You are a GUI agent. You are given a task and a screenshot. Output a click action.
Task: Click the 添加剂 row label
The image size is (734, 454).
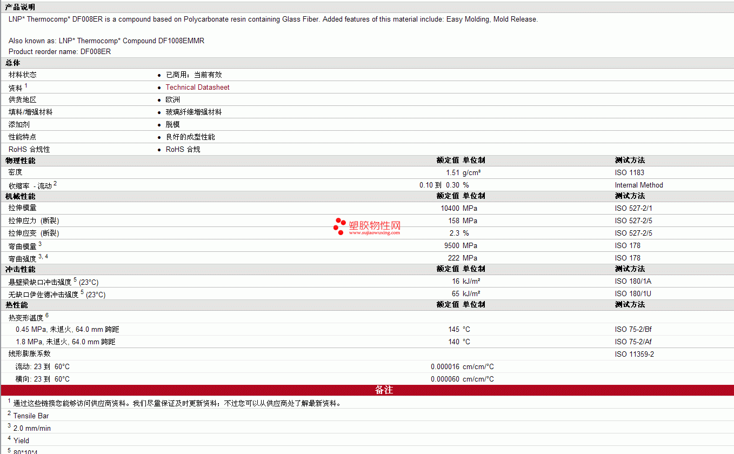point(19,124)
